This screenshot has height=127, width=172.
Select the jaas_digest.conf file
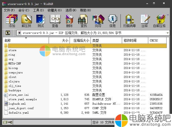85,108
